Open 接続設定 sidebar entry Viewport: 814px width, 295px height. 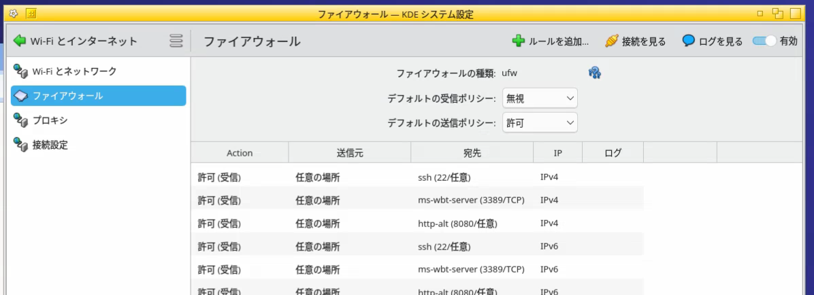tap(50, 145)
